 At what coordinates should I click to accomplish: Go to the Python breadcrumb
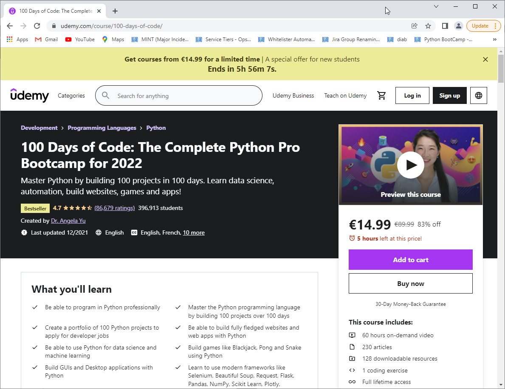156,128
